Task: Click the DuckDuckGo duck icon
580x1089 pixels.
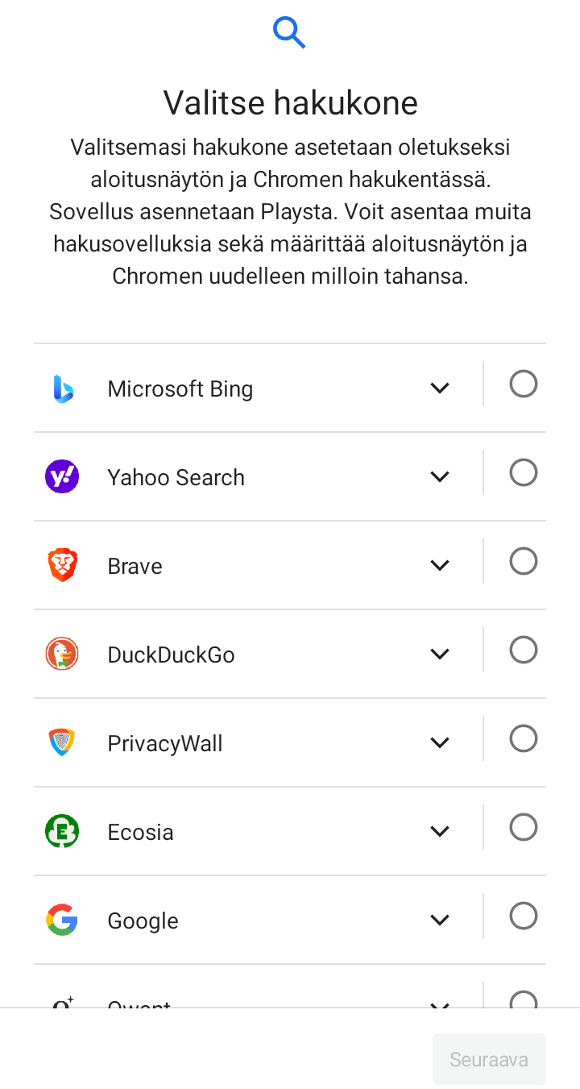Action: pos(62,654)
